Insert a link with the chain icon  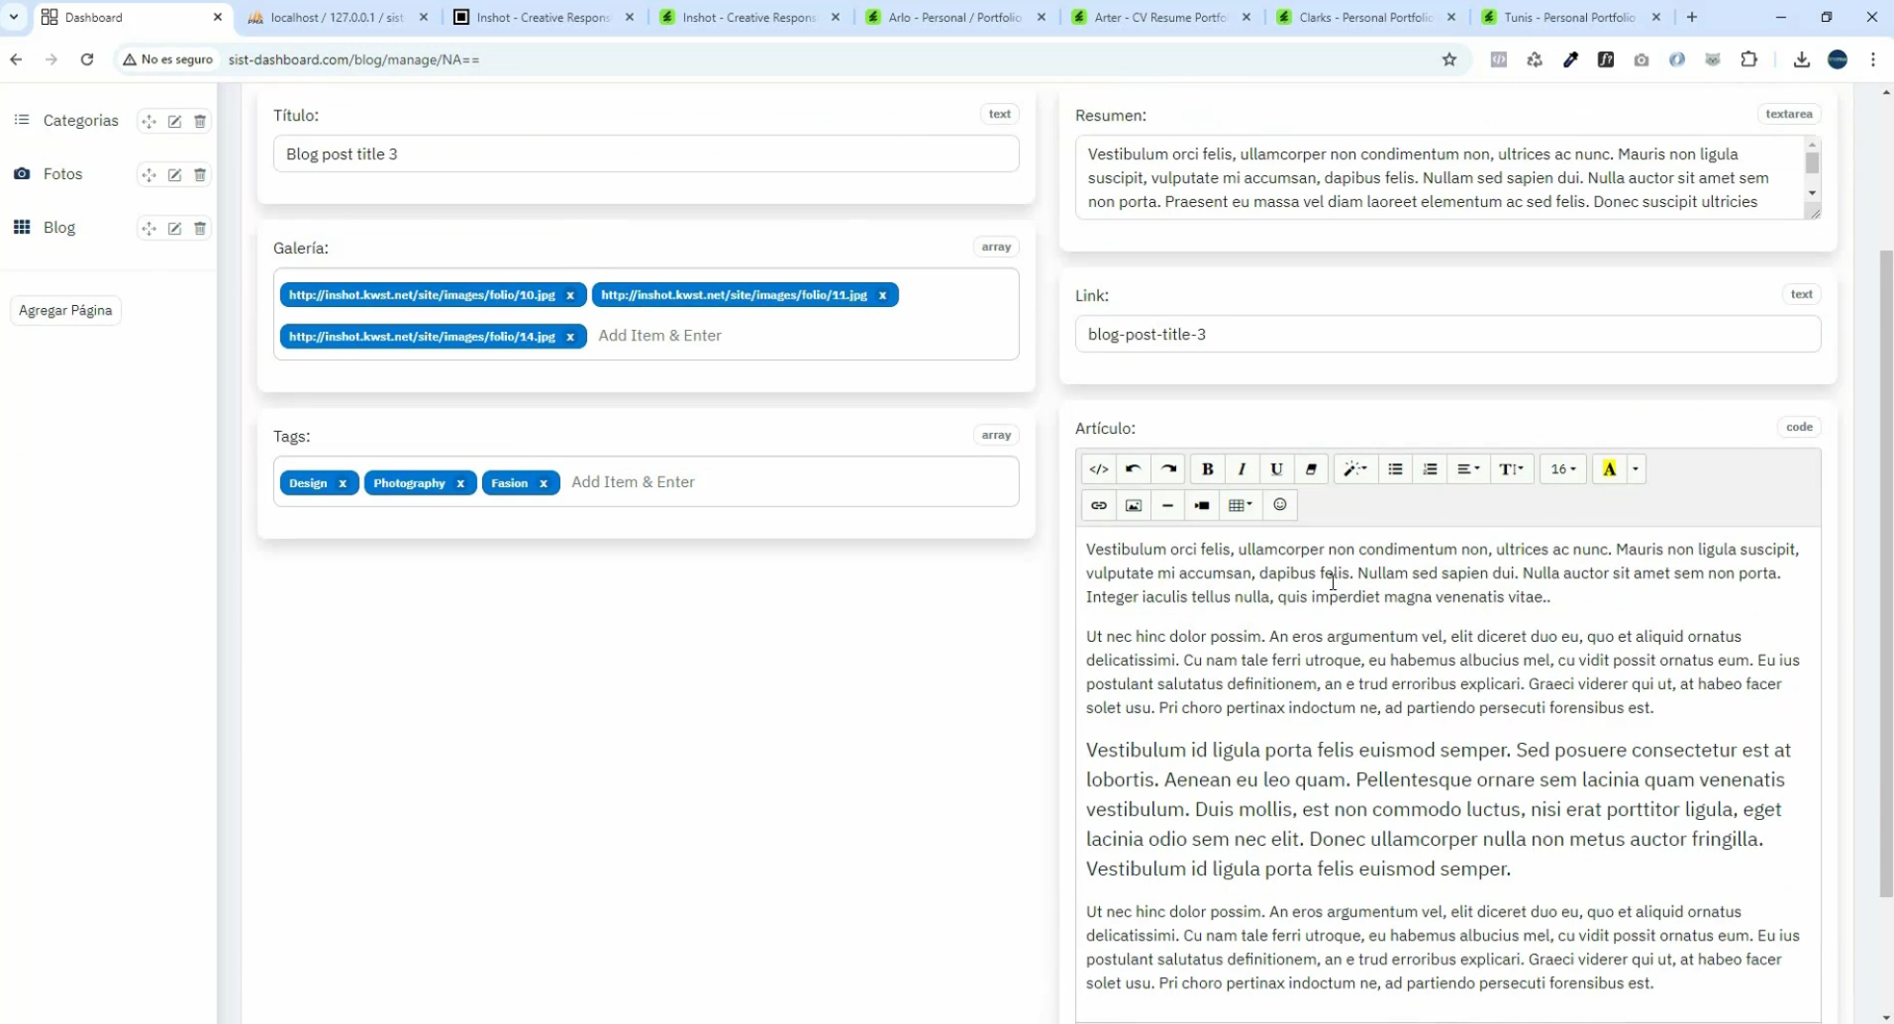coord(1099,505)
